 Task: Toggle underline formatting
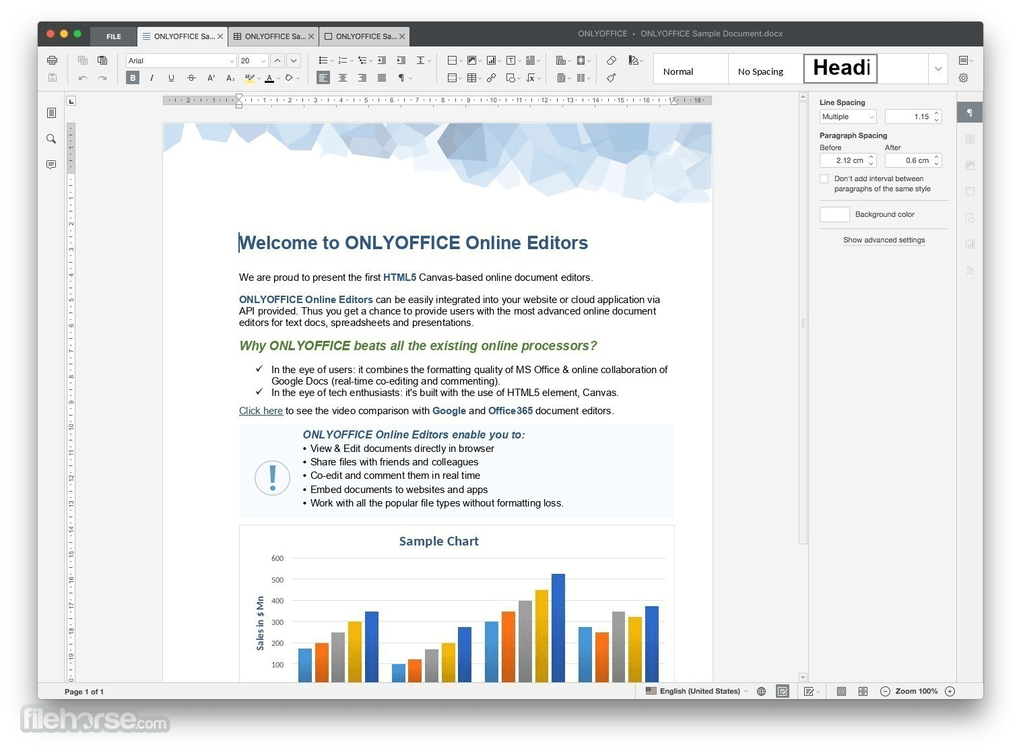click(x=172, y=78)
